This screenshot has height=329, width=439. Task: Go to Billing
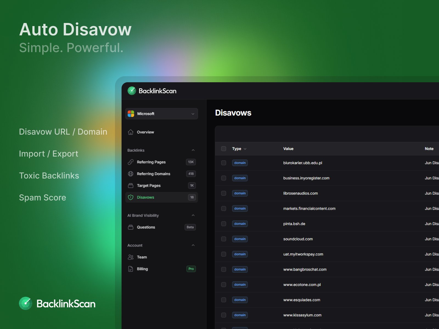162,269
